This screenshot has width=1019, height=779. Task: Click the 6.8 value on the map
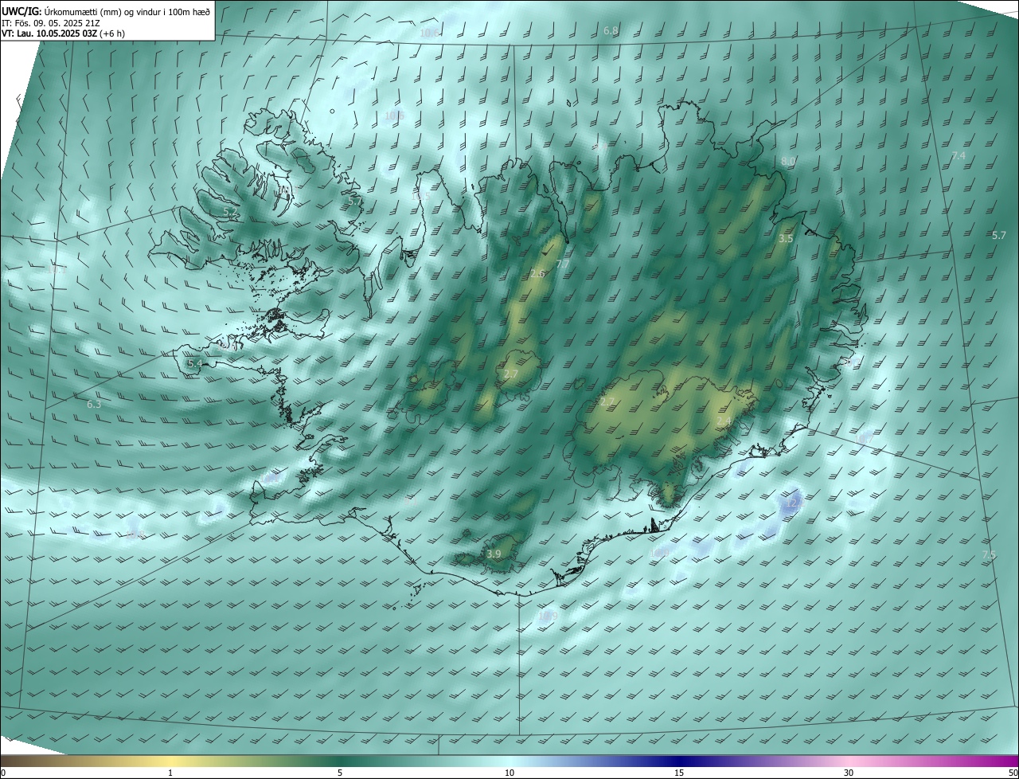coord(611,30)
